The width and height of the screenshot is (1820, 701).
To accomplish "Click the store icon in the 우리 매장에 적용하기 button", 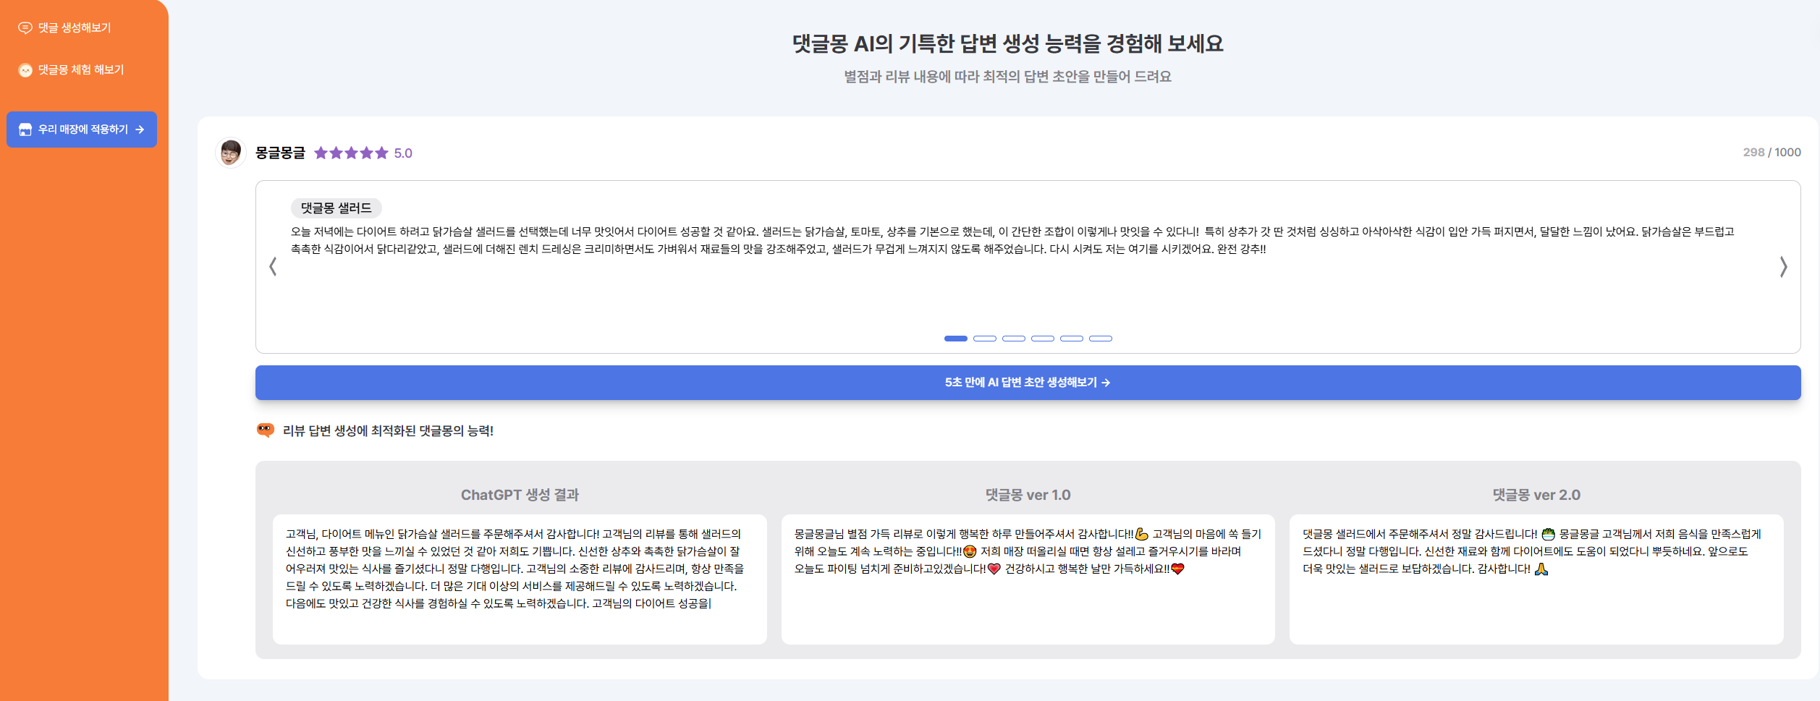I will (x=25, y=129).
